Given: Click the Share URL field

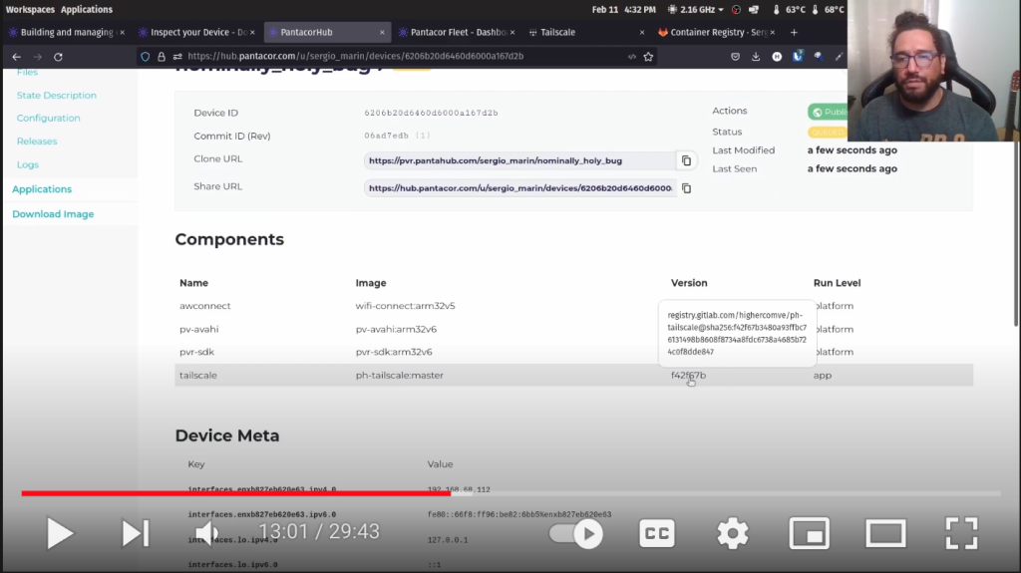Looking at the screenshot, I should pos(519,188).
